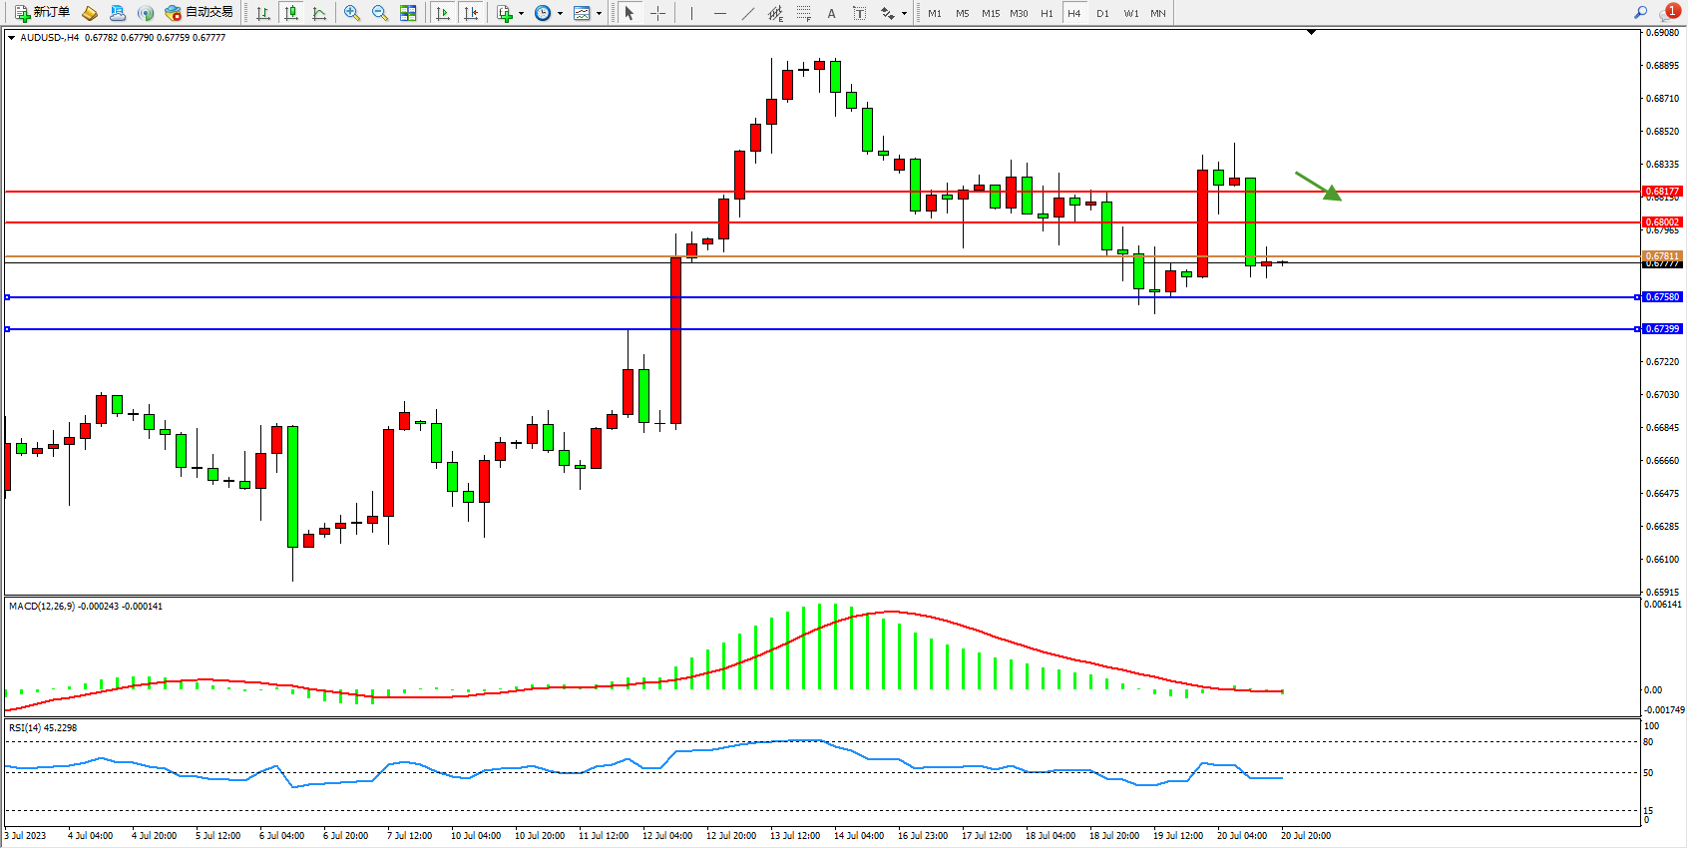Tile chart windows with the grid icon
Viewport: 1688px width, 849px height.
point(408,13)
